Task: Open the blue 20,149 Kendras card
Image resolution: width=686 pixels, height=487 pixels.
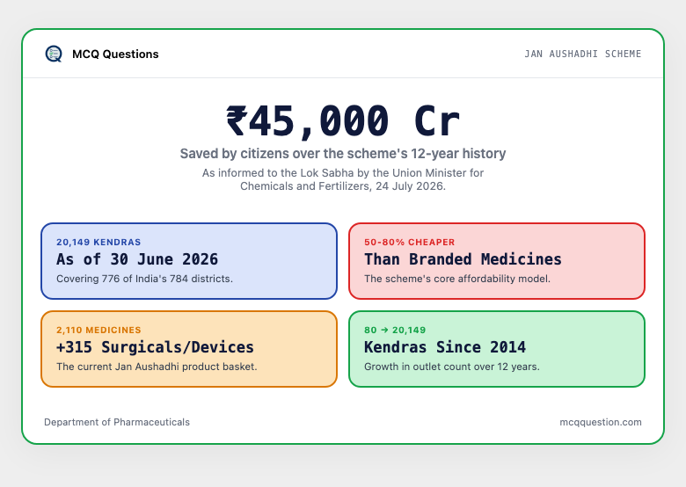Action: click(x=189, y=261)
